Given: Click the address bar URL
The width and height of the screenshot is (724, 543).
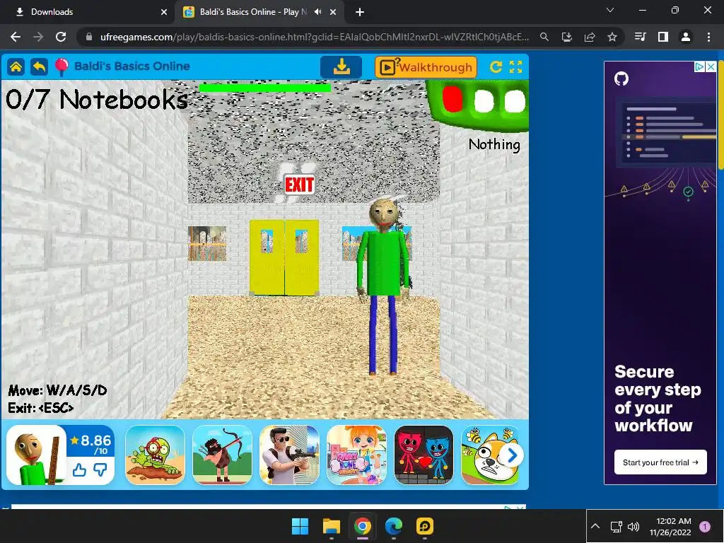Looking at the screenshot, I should point(314,37).
